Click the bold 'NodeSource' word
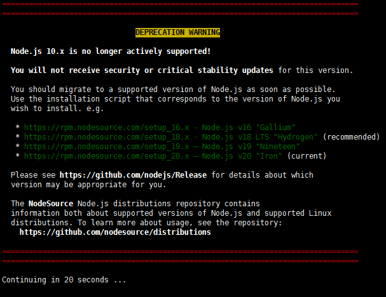 point(51,204)
